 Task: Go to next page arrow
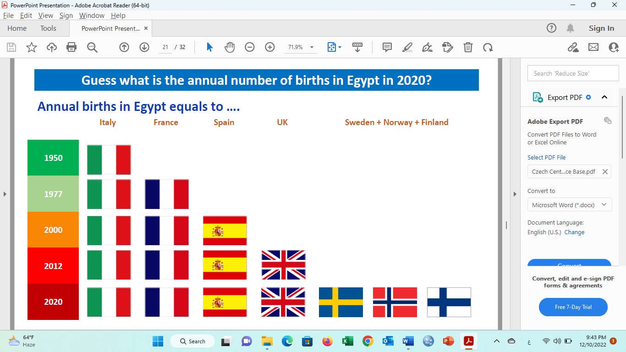coord(144,47)
